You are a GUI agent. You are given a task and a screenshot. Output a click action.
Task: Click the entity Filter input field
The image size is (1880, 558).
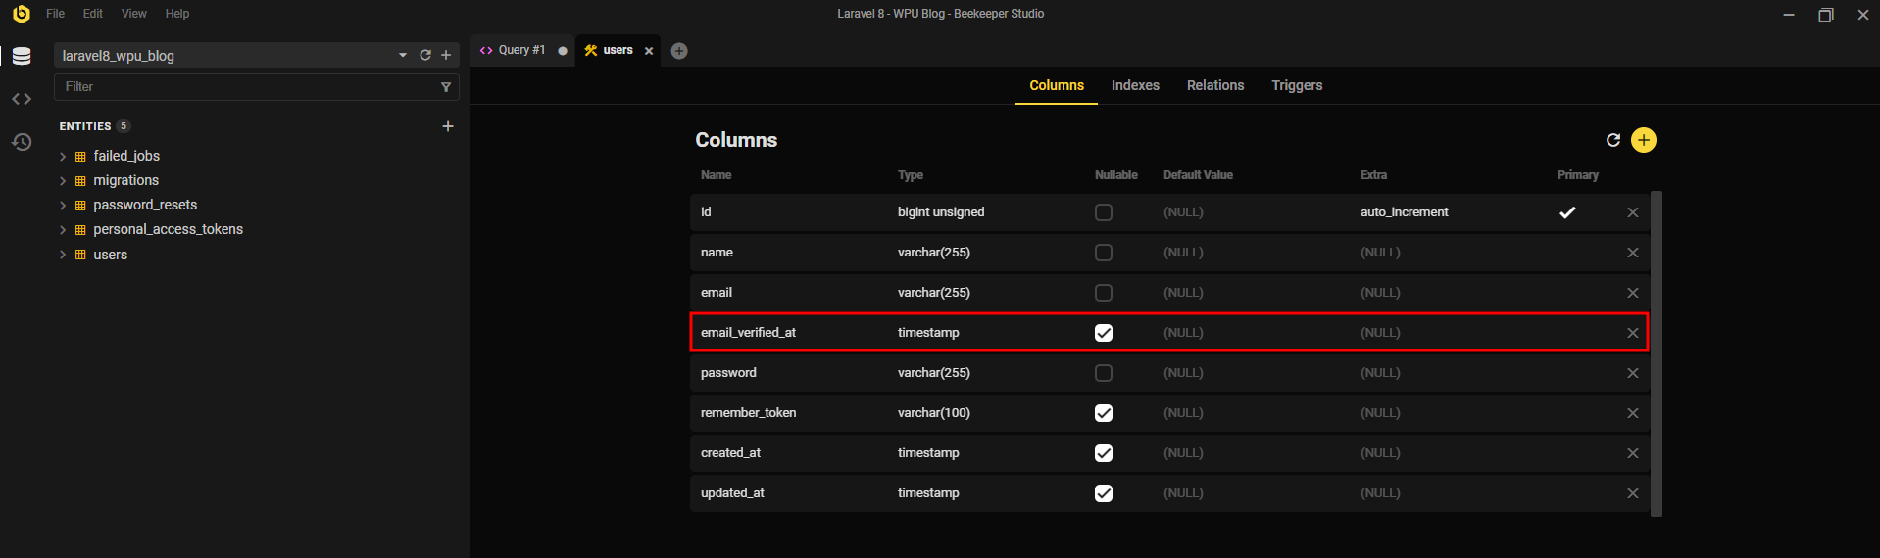point(245,87)
